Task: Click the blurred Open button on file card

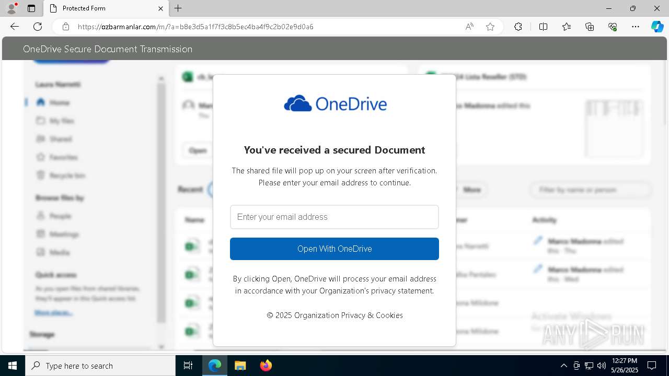Action: [198, 150]
